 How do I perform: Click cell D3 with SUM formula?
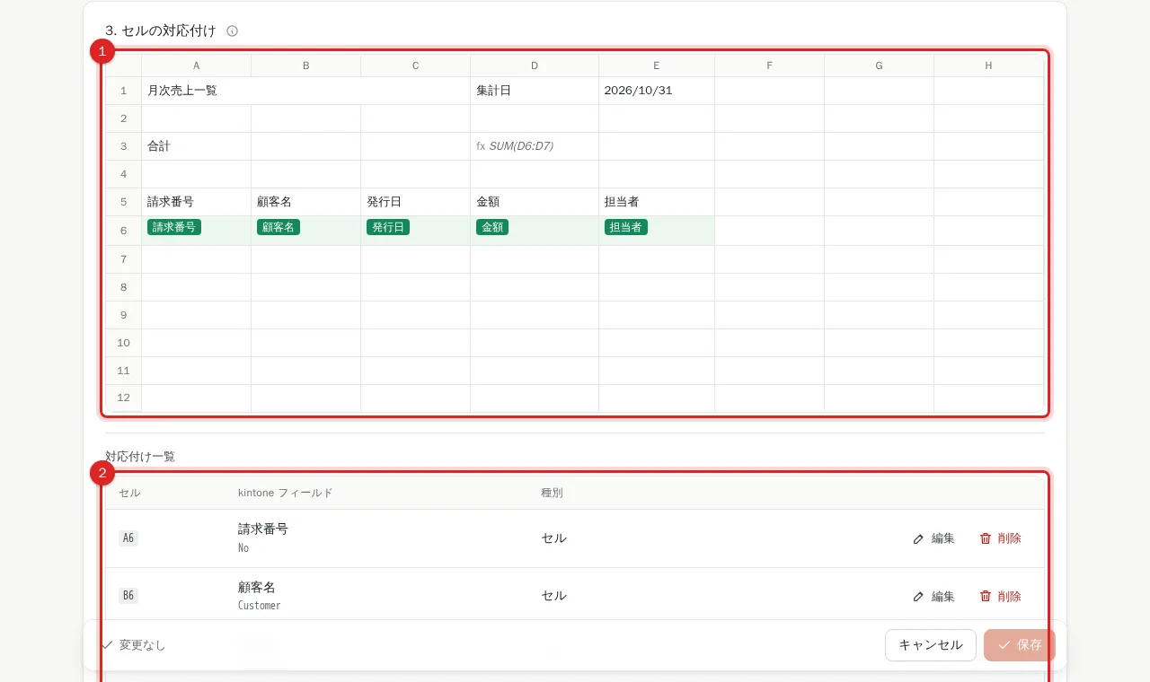coord(535,146)
